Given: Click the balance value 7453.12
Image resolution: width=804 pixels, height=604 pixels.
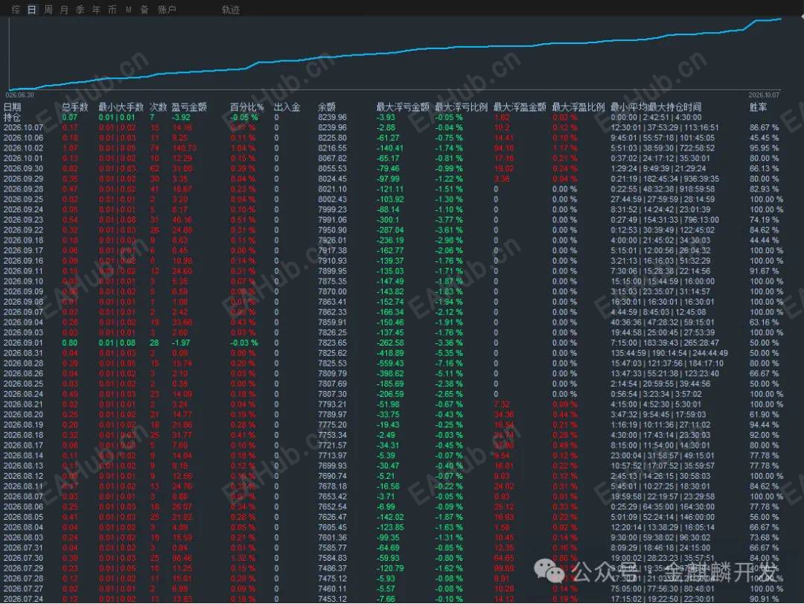Looking at the screenshot, I should click(x=332, y=599).
